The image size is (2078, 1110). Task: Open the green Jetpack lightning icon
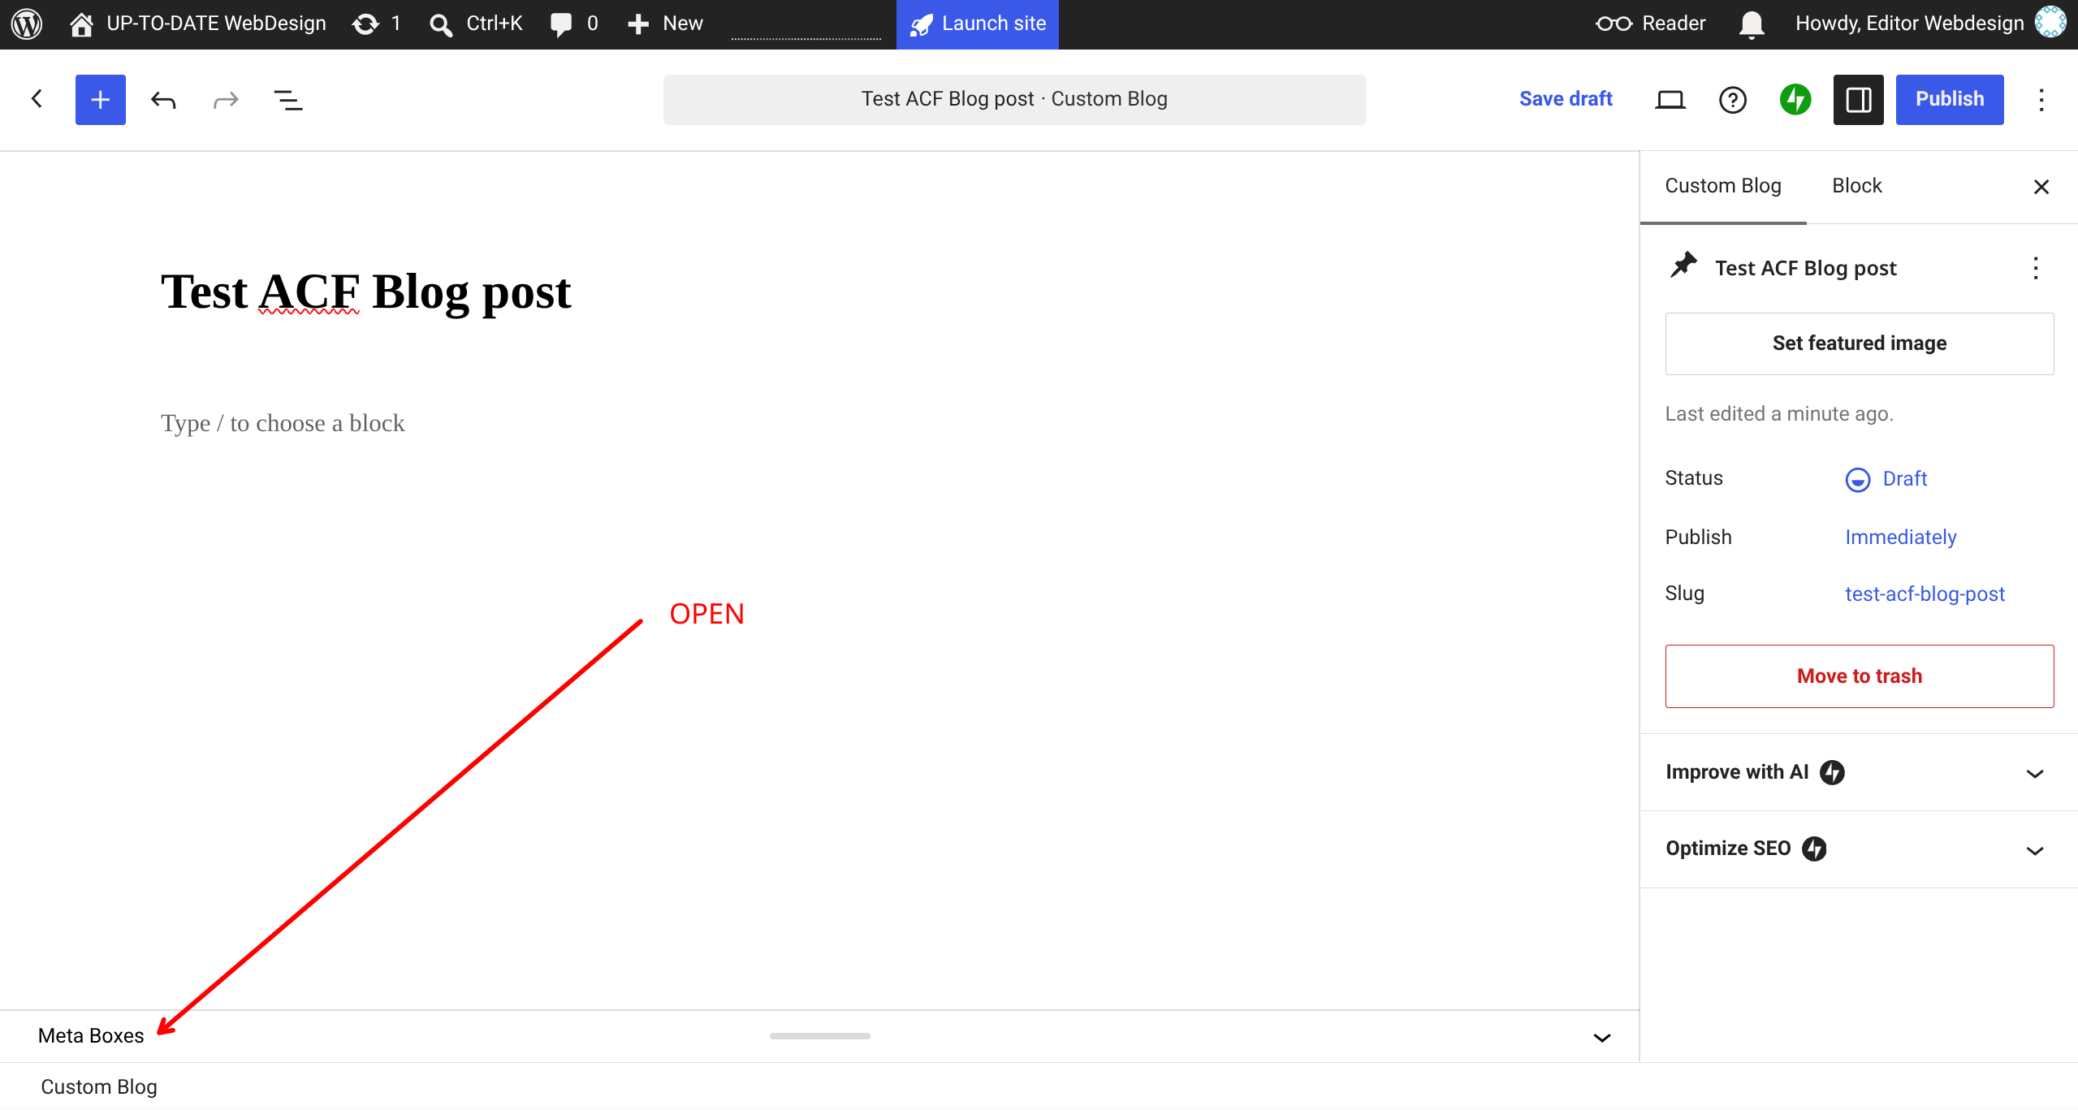1795,99
